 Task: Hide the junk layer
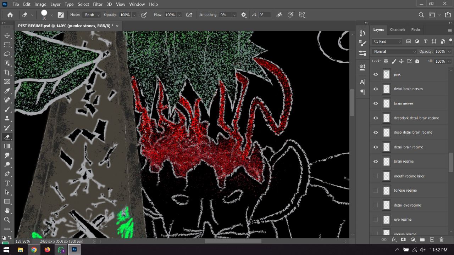[376, 74]
